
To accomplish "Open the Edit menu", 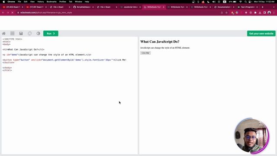I will (x=26, y=2).
